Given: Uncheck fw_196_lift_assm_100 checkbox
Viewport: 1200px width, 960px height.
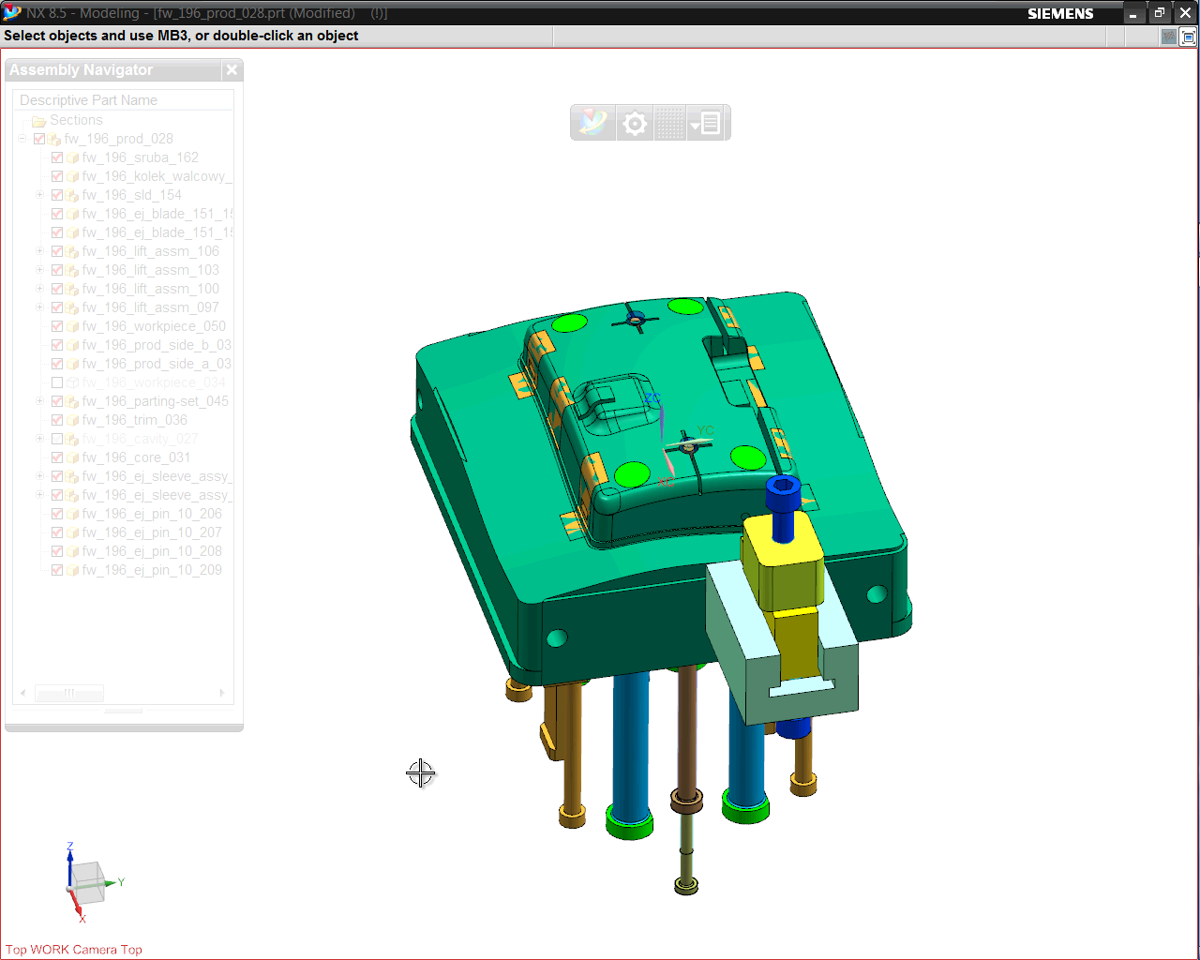Looking at the screenshot, I should (57, 289).
